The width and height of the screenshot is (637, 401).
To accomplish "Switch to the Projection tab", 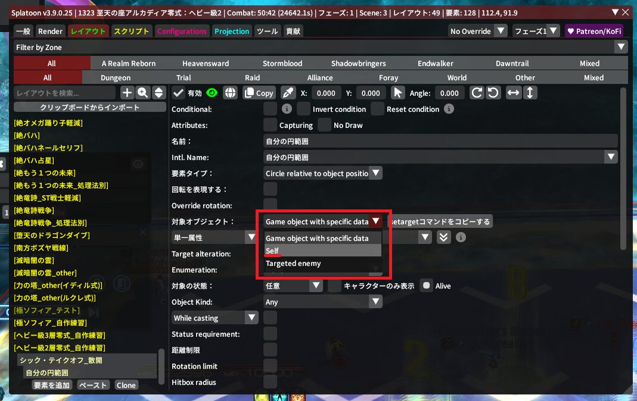I will coord(232,32).
